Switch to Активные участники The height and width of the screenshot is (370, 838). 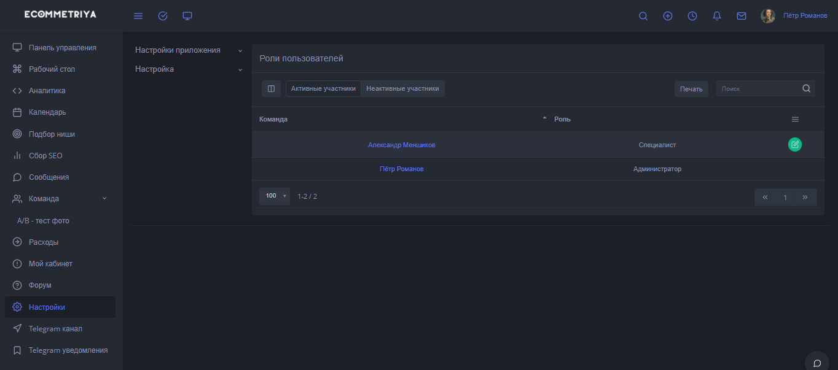(323, 89)
